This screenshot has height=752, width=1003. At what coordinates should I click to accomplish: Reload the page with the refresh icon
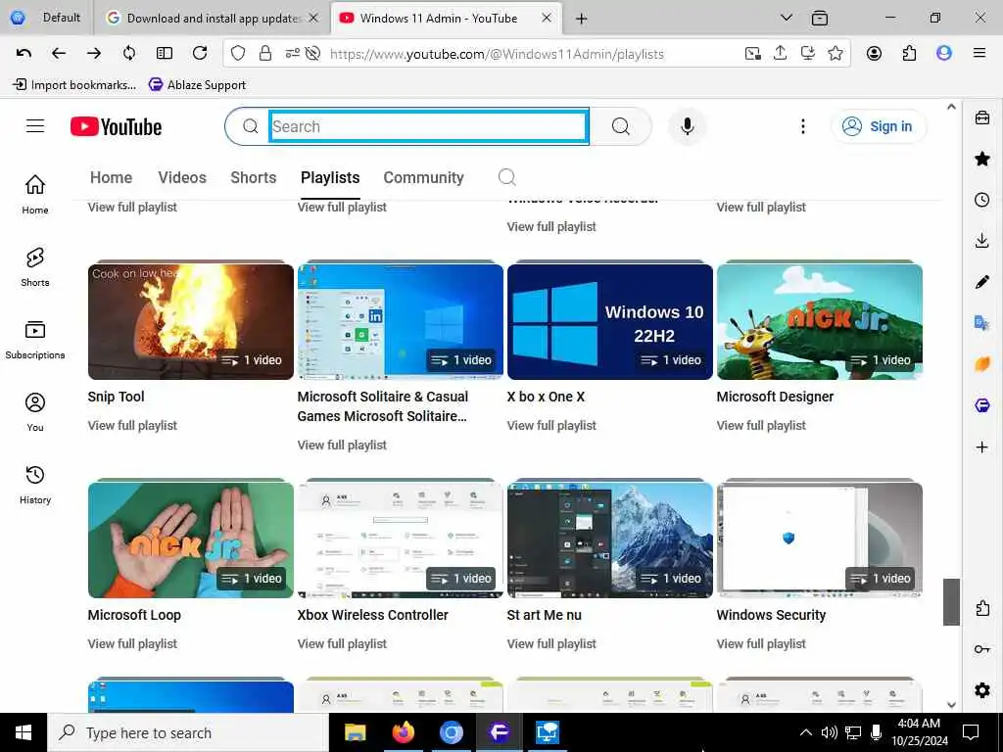tap(200, 53)
